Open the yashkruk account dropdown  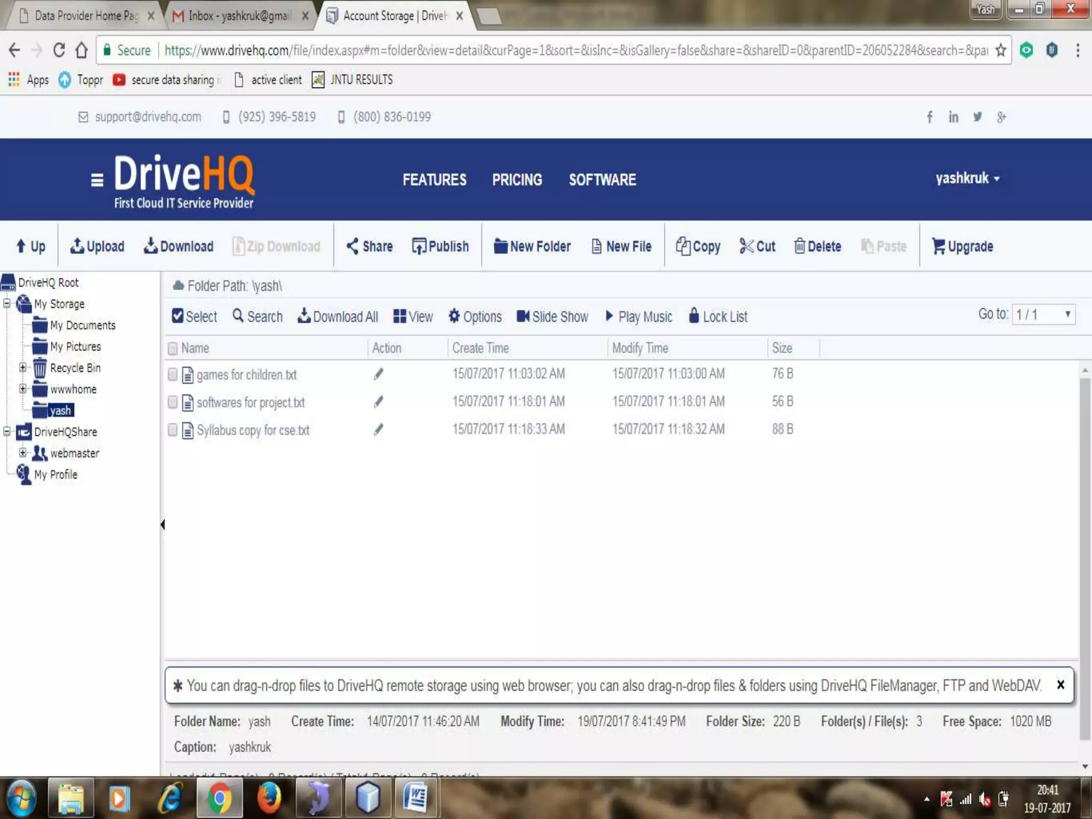pos(967,178)
